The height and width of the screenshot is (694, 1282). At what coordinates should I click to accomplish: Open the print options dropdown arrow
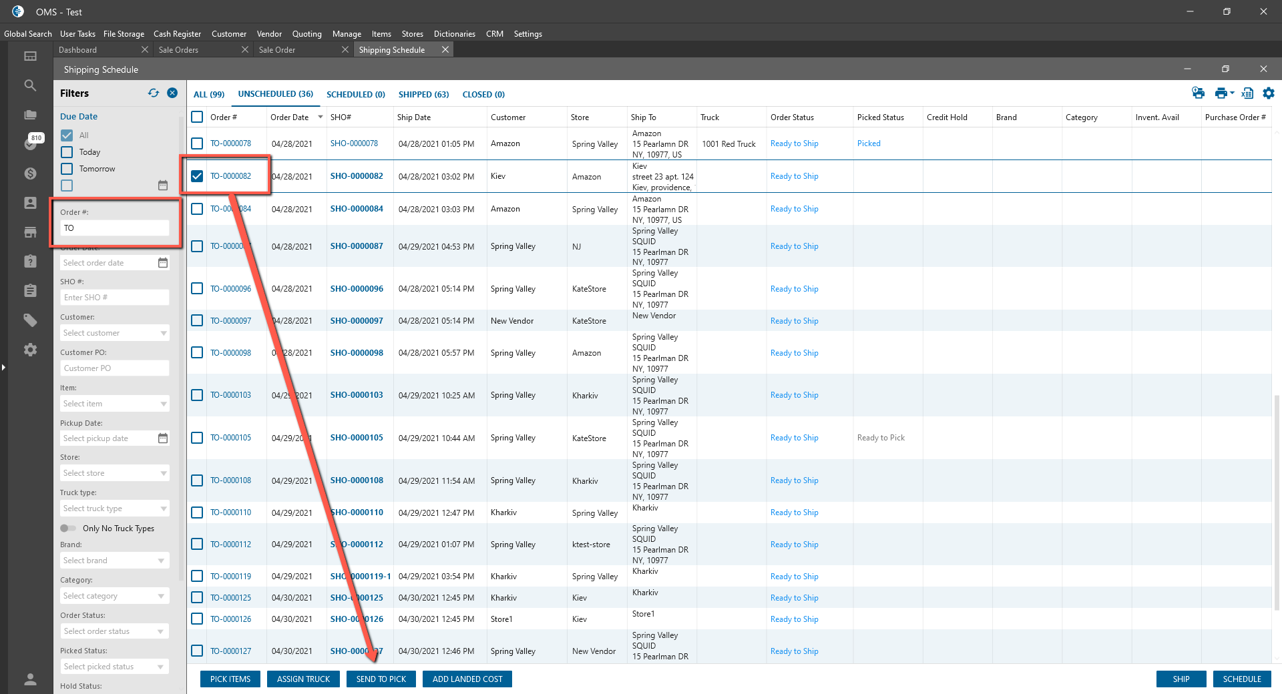click(1232, 93)
